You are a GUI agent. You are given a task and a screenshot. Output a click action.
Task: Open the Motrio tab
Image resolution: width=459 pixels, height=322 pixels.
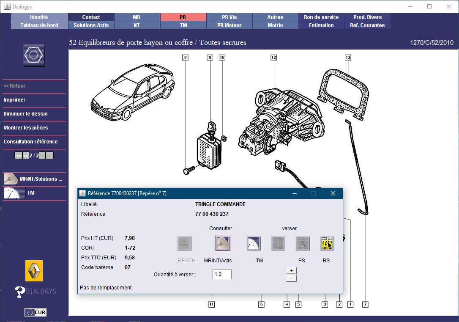pos(275,25)
